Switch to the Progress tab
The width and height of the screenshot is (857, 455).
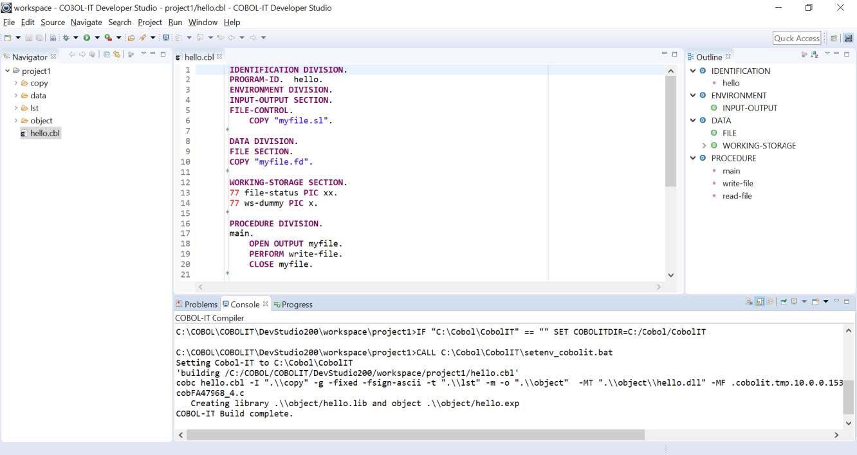coord(293,305)
